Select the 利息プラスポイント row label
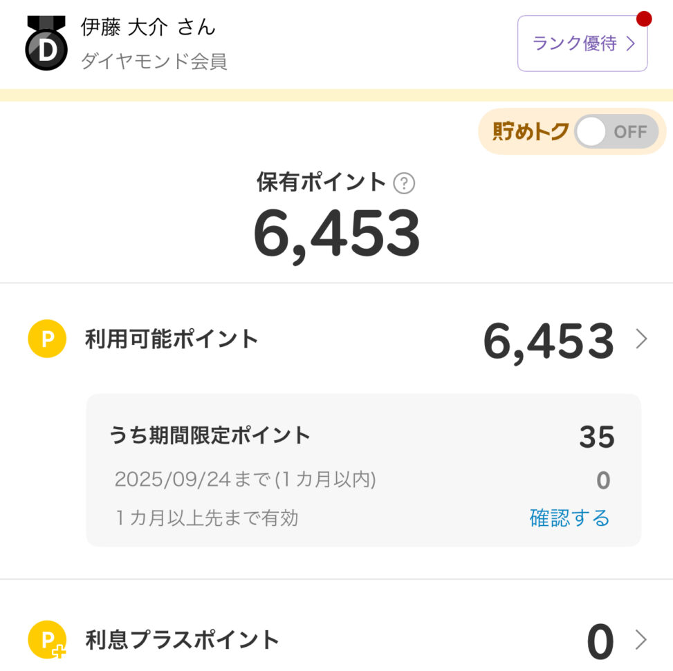The width and height of the screenshot is (673, 671). [x=182, y=641]
